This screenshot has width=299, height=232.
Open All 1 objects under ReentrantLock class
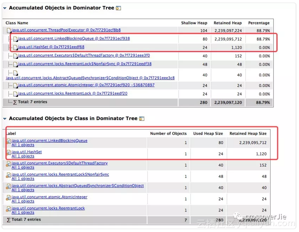23,213
